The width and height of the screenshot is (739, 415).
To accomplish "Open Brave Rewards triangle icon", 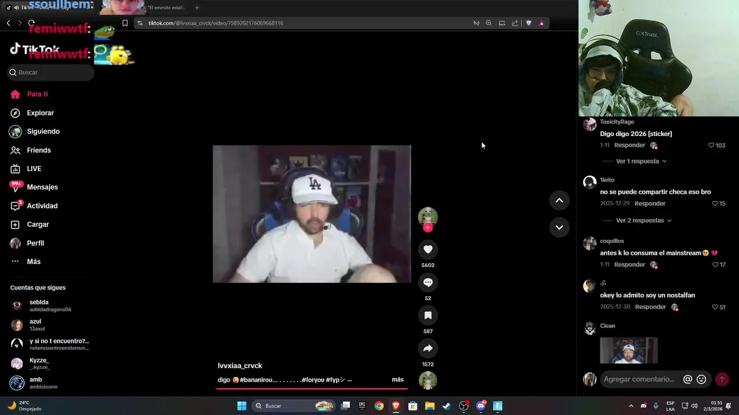I will point(541,23).
